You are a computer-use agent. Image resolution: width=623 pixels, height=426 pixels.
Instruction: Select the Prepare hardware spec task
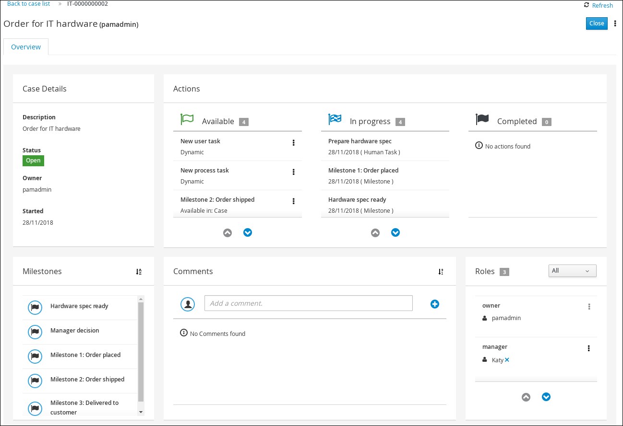tap(360, 141)
